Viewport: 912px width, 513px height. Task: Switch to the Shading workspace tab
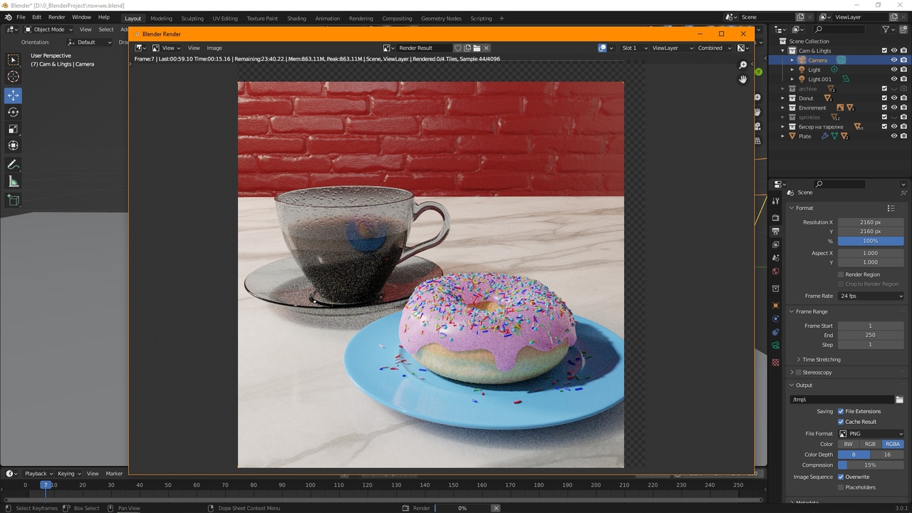coord(296,19)
